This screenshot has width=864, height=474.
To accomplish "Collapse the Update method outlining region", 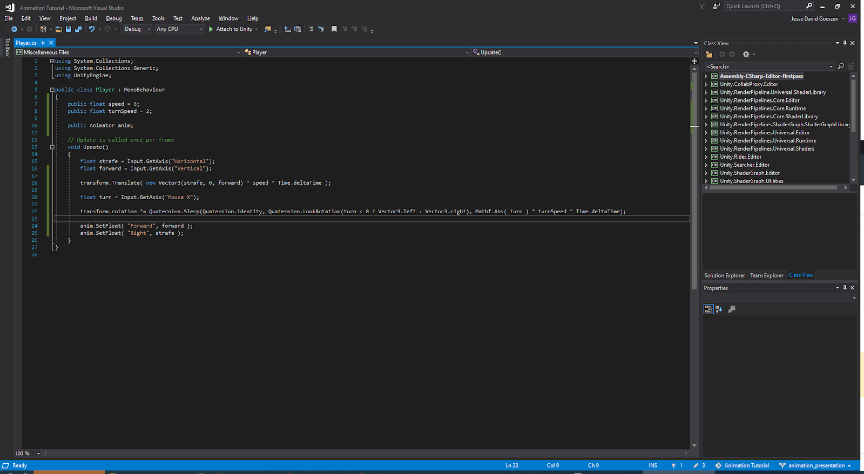I will tap(52, 147).
